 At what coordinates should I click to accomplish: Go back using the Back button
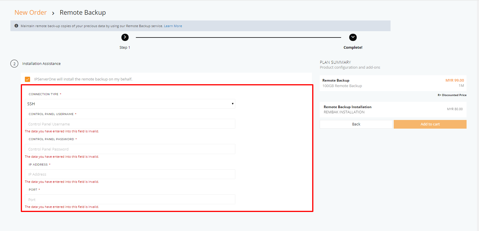click(356, 124)
